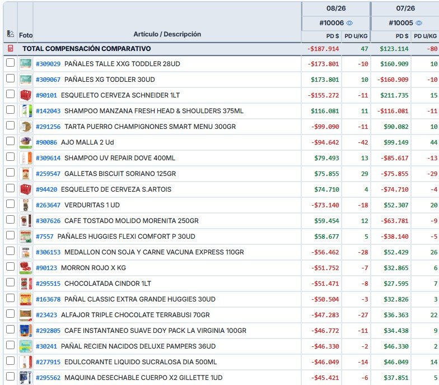Select the 08/26 period header
This screenshot has height=385, width=439.
pyautogui.click(x=336, y=8)
